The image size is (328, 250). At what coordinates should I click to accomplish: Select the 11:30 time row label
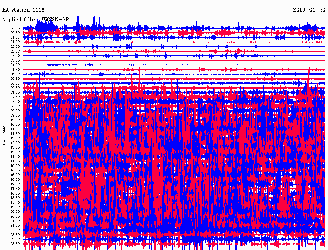(x=15, y=134)
